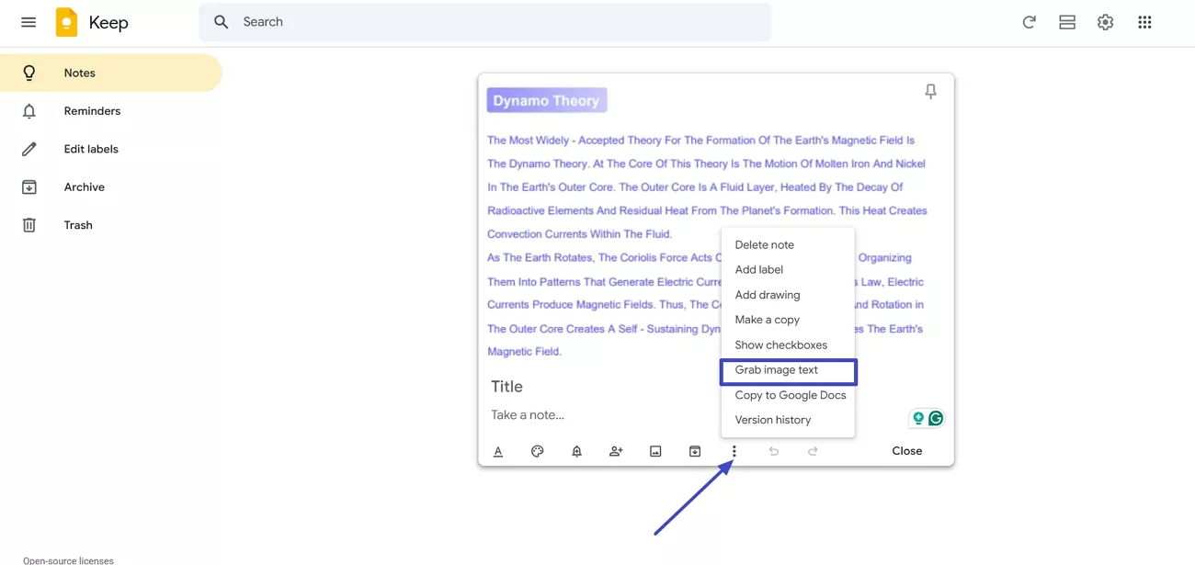Image resolution: width=1195 pixels, height=565 pixels.
Task: Open the background color palette
Action: coord(537,451)
